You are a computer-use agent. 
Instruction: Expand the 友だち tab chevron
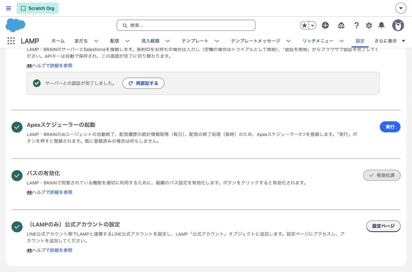click(x=96, y=41)
